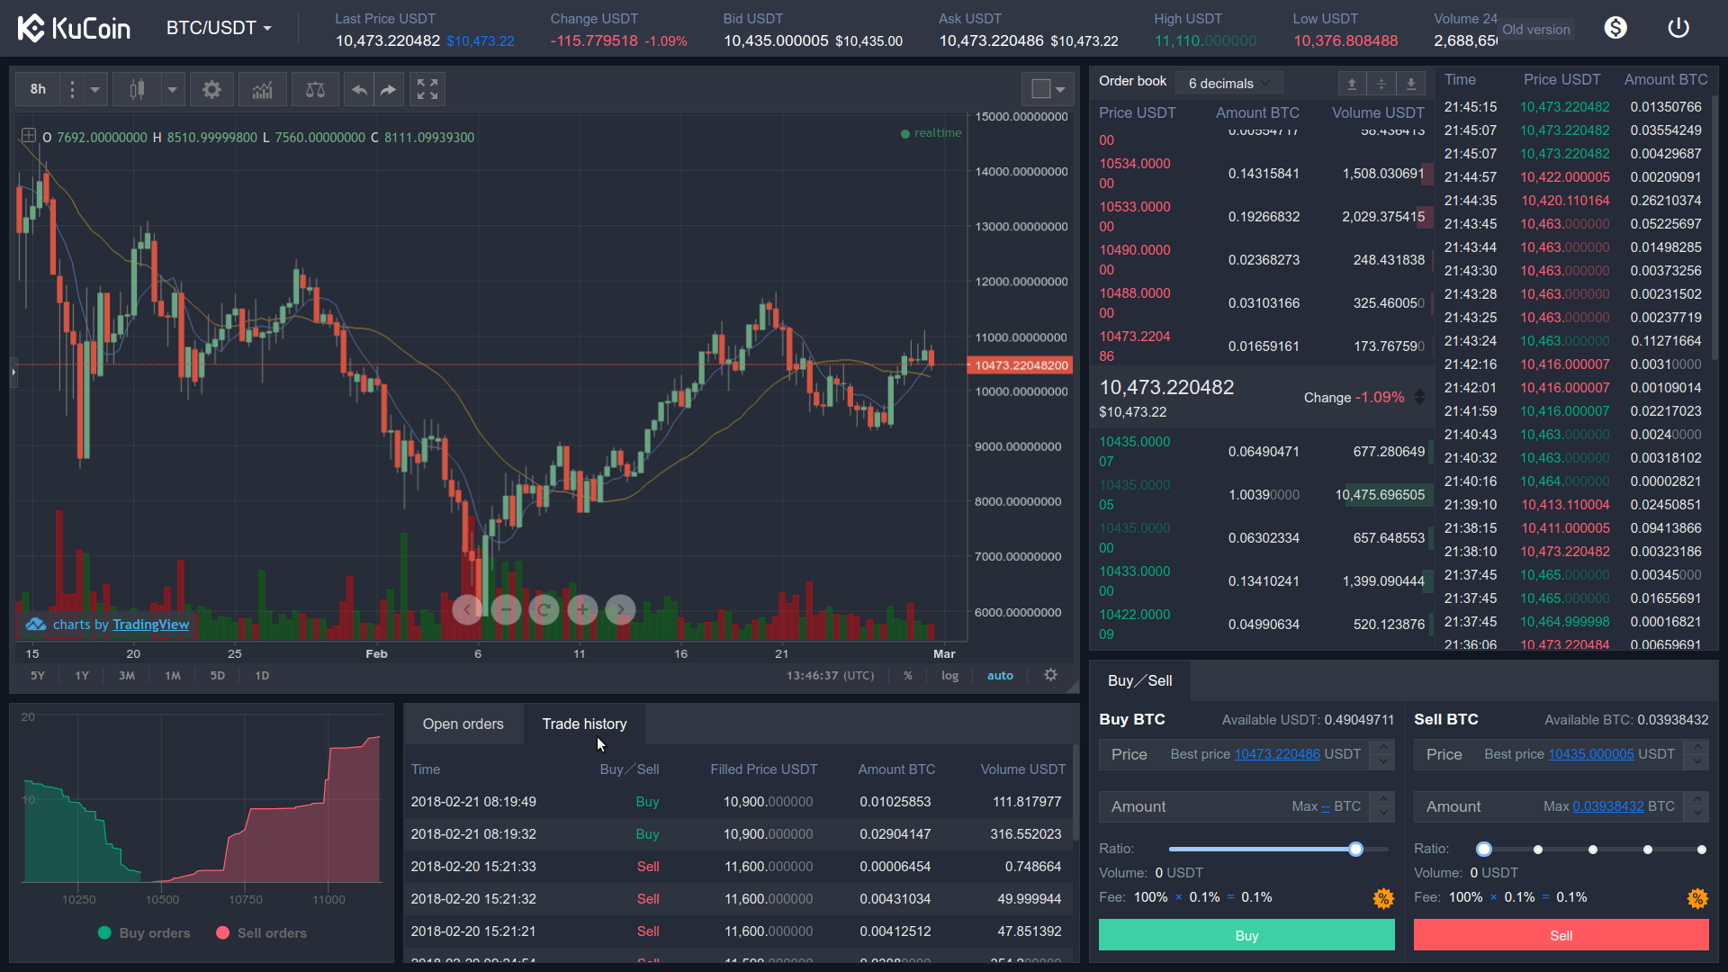Open the indicators chart icon
Screen dimensions: 1728x972
click(262, 89)
